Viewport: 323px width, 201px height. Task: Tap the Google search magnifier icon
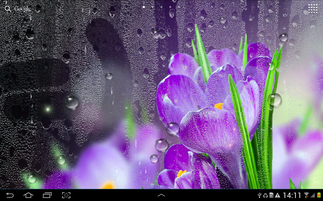(x=8, y=9)
